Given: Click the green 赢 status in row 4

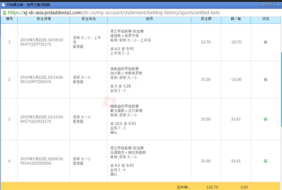Looking at the screenshot, I should [265, 161].
